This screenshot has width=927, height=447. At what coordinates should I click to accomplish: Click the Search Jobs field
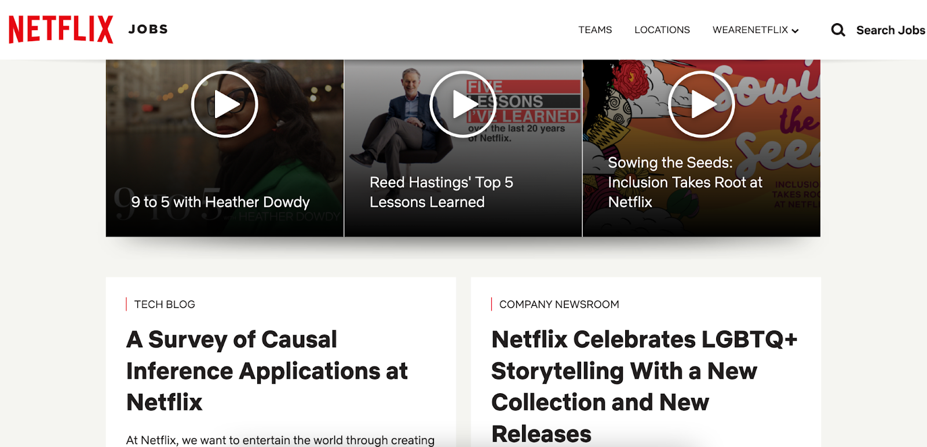click(890, 30)
